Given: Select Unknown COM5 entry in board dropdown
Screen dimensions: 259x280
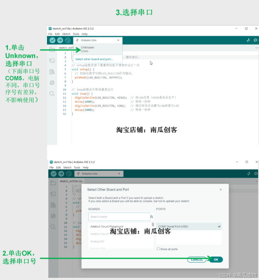Looking at the screenshot, I should (98, 49).
